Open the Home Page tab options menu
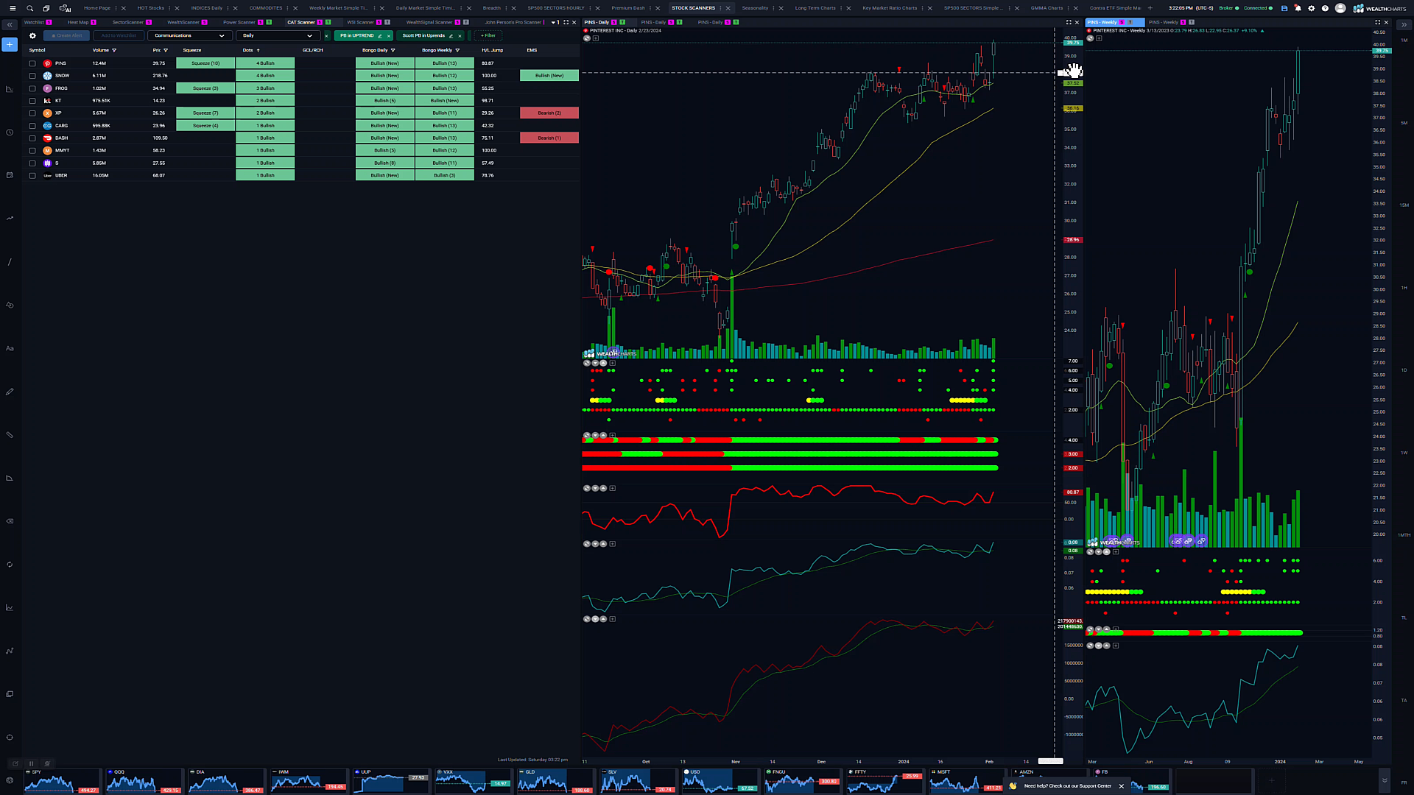1414x795 pixels. [116, 8]
